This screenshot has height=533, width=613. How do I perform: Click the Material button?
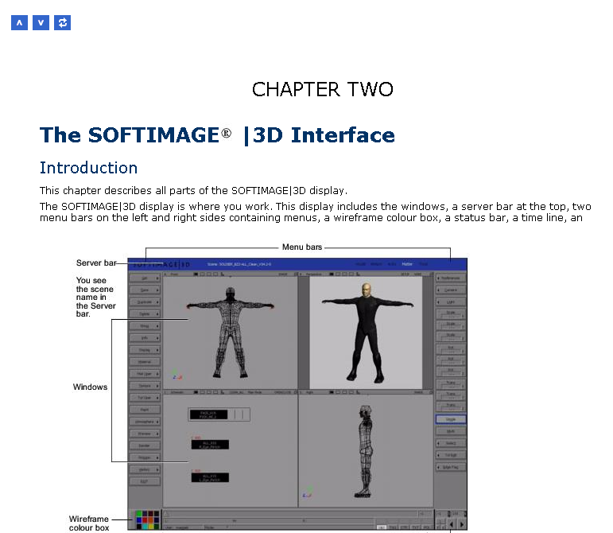pos(145,362)
